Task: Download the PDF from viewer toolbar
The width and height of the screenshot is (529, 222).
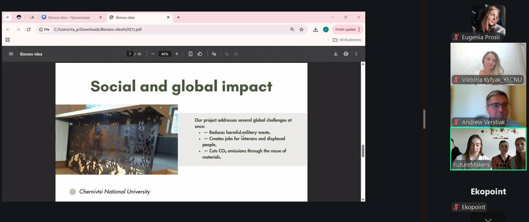Action: coord(336,54)
